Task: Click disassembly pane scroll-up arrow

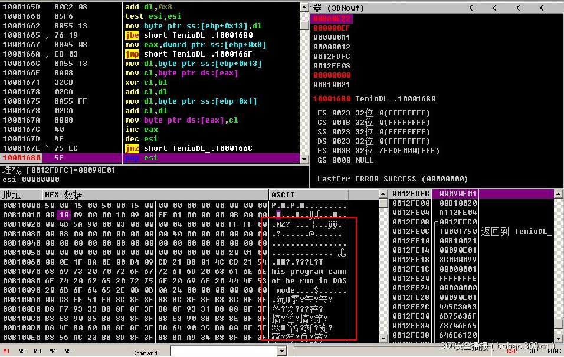Action: pyautogui.click(x=304, y=7)
